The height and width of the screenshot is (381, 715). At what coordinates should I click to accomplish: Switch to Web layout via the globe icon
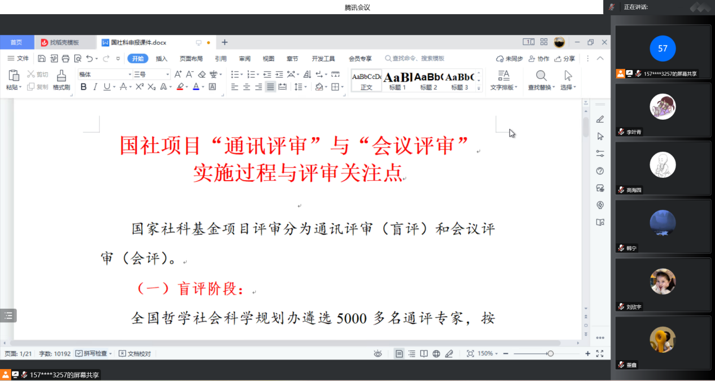pyautogui.click(x=436, y=353)
